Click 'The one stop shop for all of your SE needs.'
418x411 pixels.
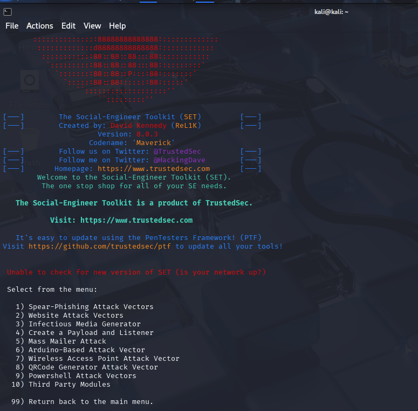tap(134, 186)
